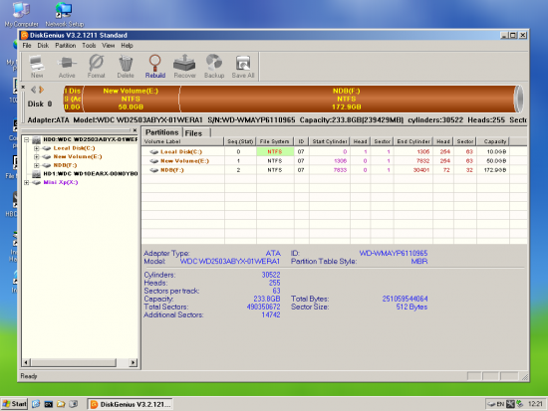Image resolution: width=548 pixels, height=411 pixels.
Task: Select Mini Xp(X:) in tree
Action: [x=61, y=182]
